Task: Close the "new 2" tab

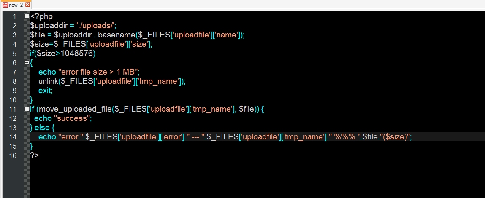Action: click(27, 5)
